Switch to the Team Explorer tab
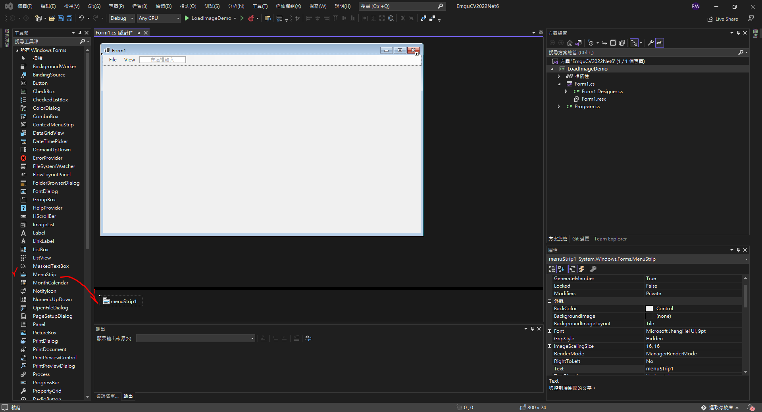 coord(610,239)
